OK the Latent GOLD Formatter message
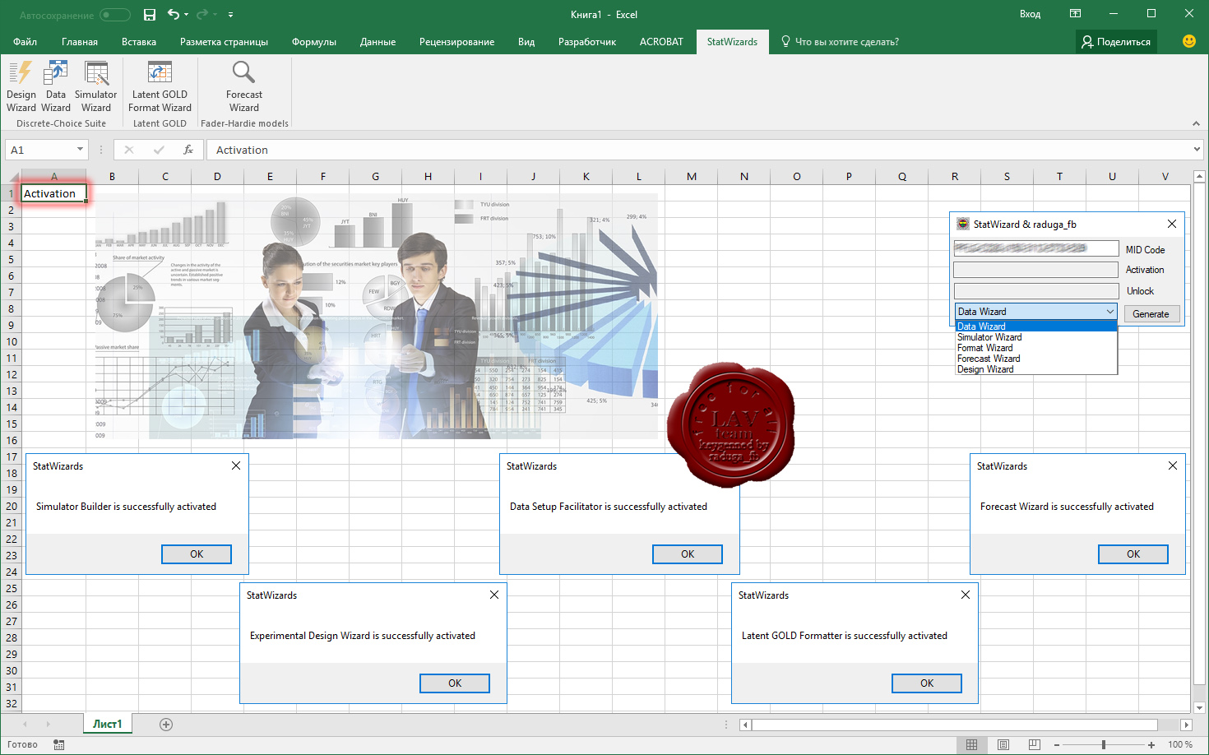 tap(927, 683)
